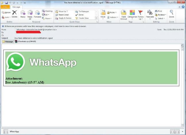This screenshot has height=135, width=186.
Task: Reply with a Meeting request
Action: pos(47,11)
